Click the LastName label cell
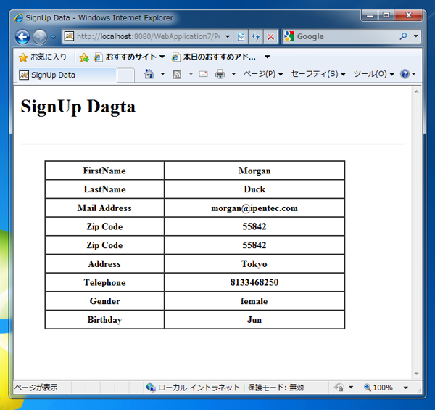Screen dimensions: 435x410 click(x=104, y=189)
